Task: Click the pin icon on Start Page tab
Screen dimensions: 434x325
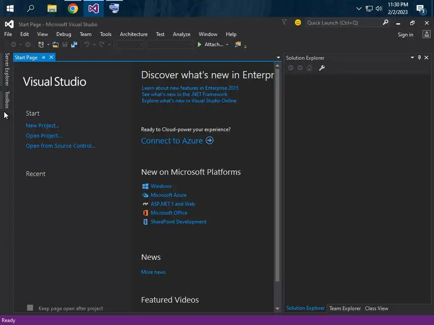Action: pyautogui.click(x=44, y=58)
